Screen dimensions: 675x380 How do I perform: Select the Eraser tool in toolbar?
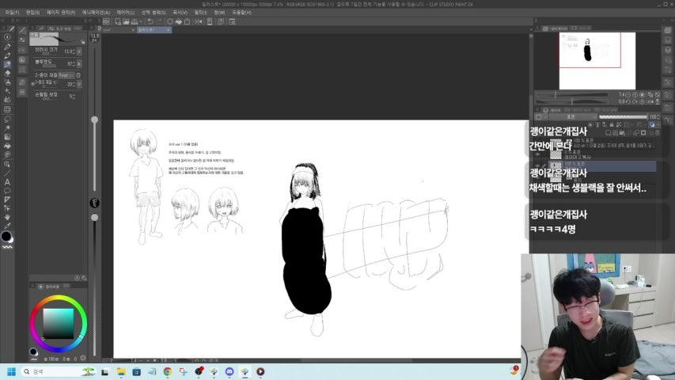(x=7, y=74)
